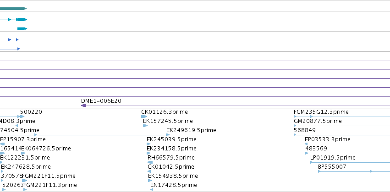
Task: Click the EK234158.5prime entry
Action: (171, 149)
